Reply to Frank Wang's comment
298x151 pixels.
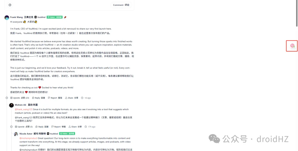pos(39,98)
